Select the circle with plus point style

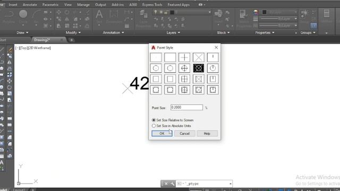184,68
